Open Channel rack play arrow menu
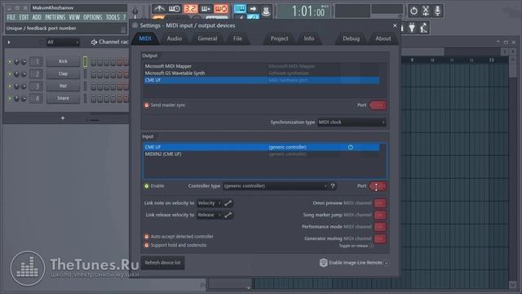This screenshot has width=522, height=294. [9, 42]
